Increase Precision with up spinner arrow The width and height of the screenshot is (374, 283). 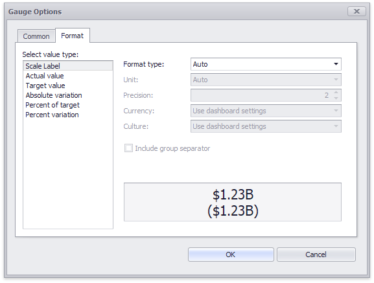pos(336,93)
